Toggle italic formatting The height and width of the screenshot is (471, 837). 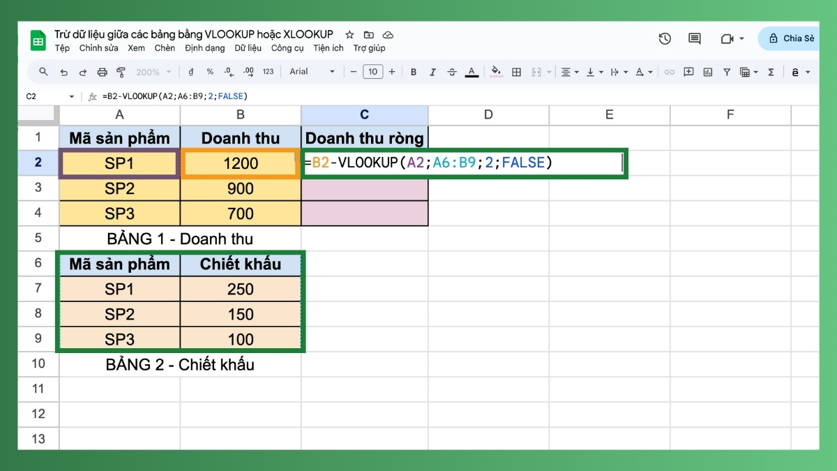[433, 71]
